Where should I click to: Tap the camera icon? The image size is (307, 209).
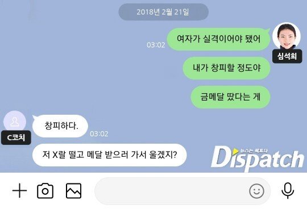click(x=45, y=191)
